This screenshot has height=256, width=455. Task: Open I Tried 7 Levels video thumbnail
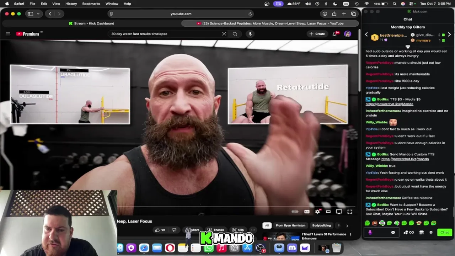click(x=281, y=237)
